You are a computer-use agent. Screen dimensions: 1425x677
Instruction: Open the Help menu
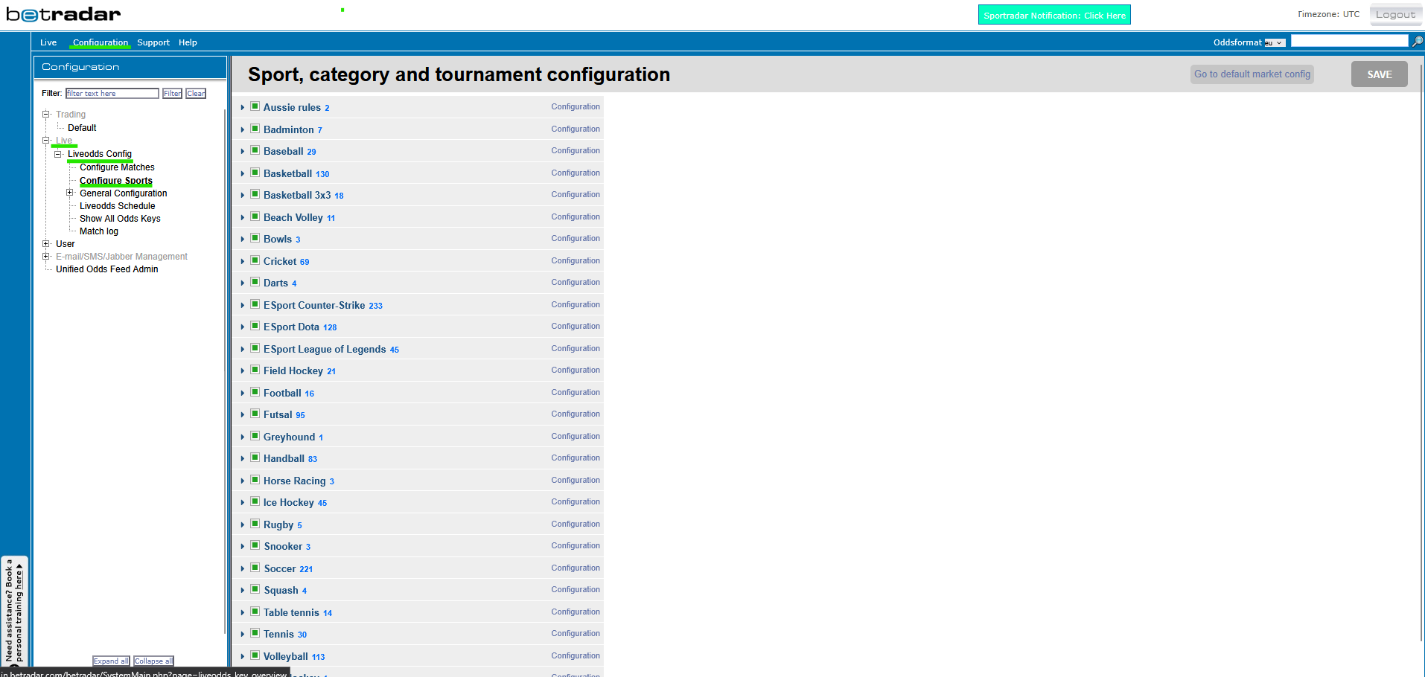[188, 42]
